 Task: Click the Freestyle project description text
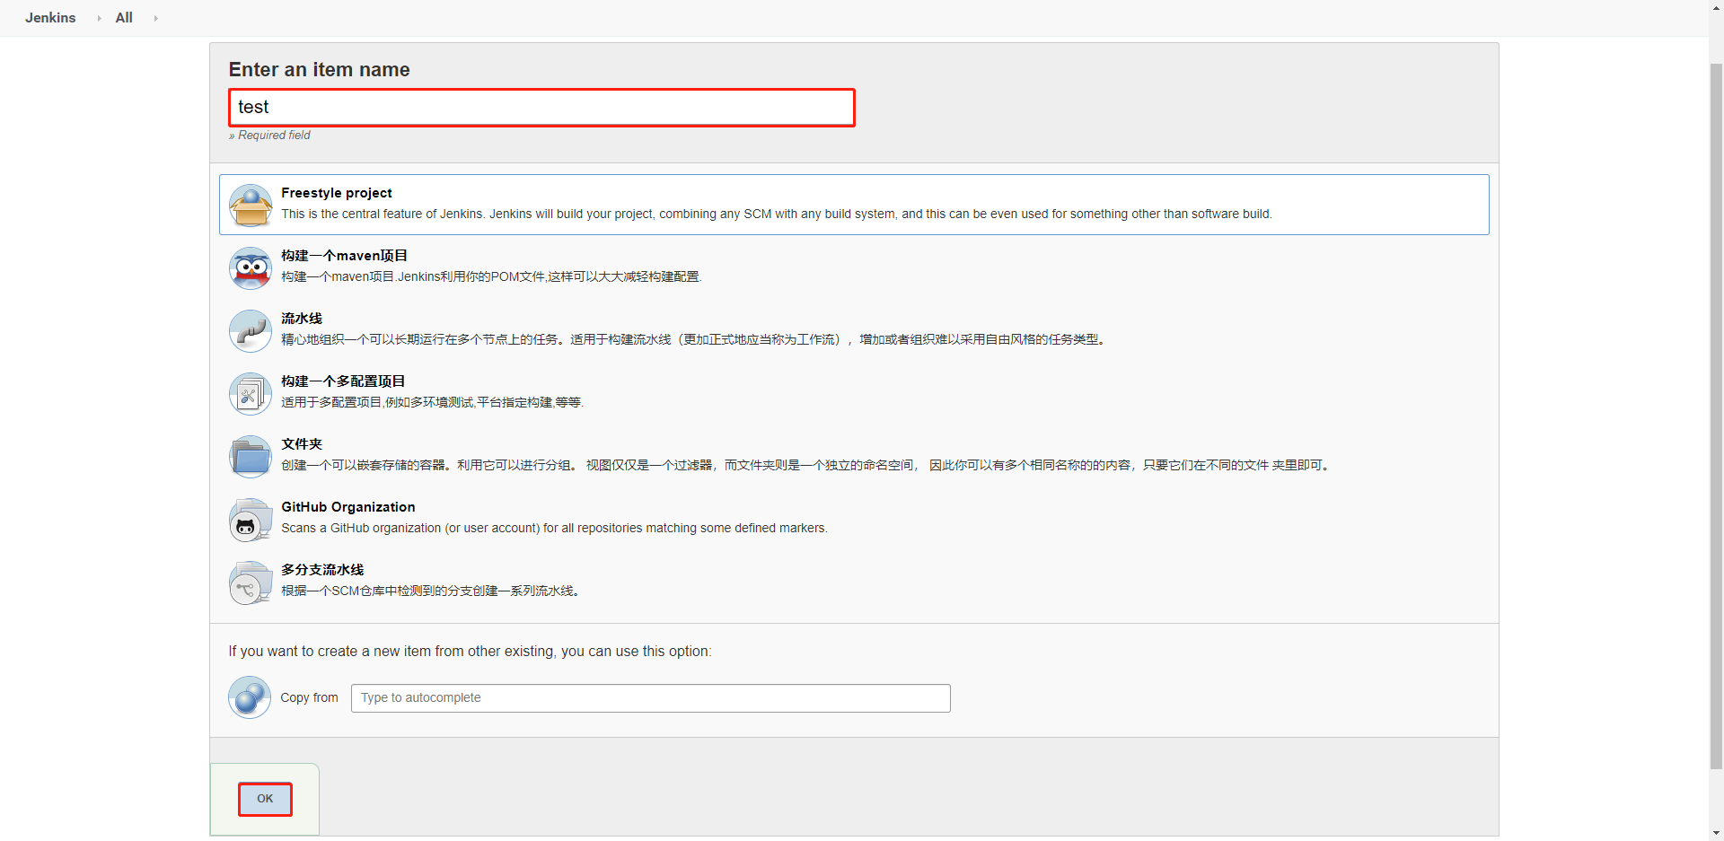777,214
